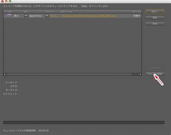Click the 出力ファイル column header
This screenshot has width=171, height=135.
(66, 12)
